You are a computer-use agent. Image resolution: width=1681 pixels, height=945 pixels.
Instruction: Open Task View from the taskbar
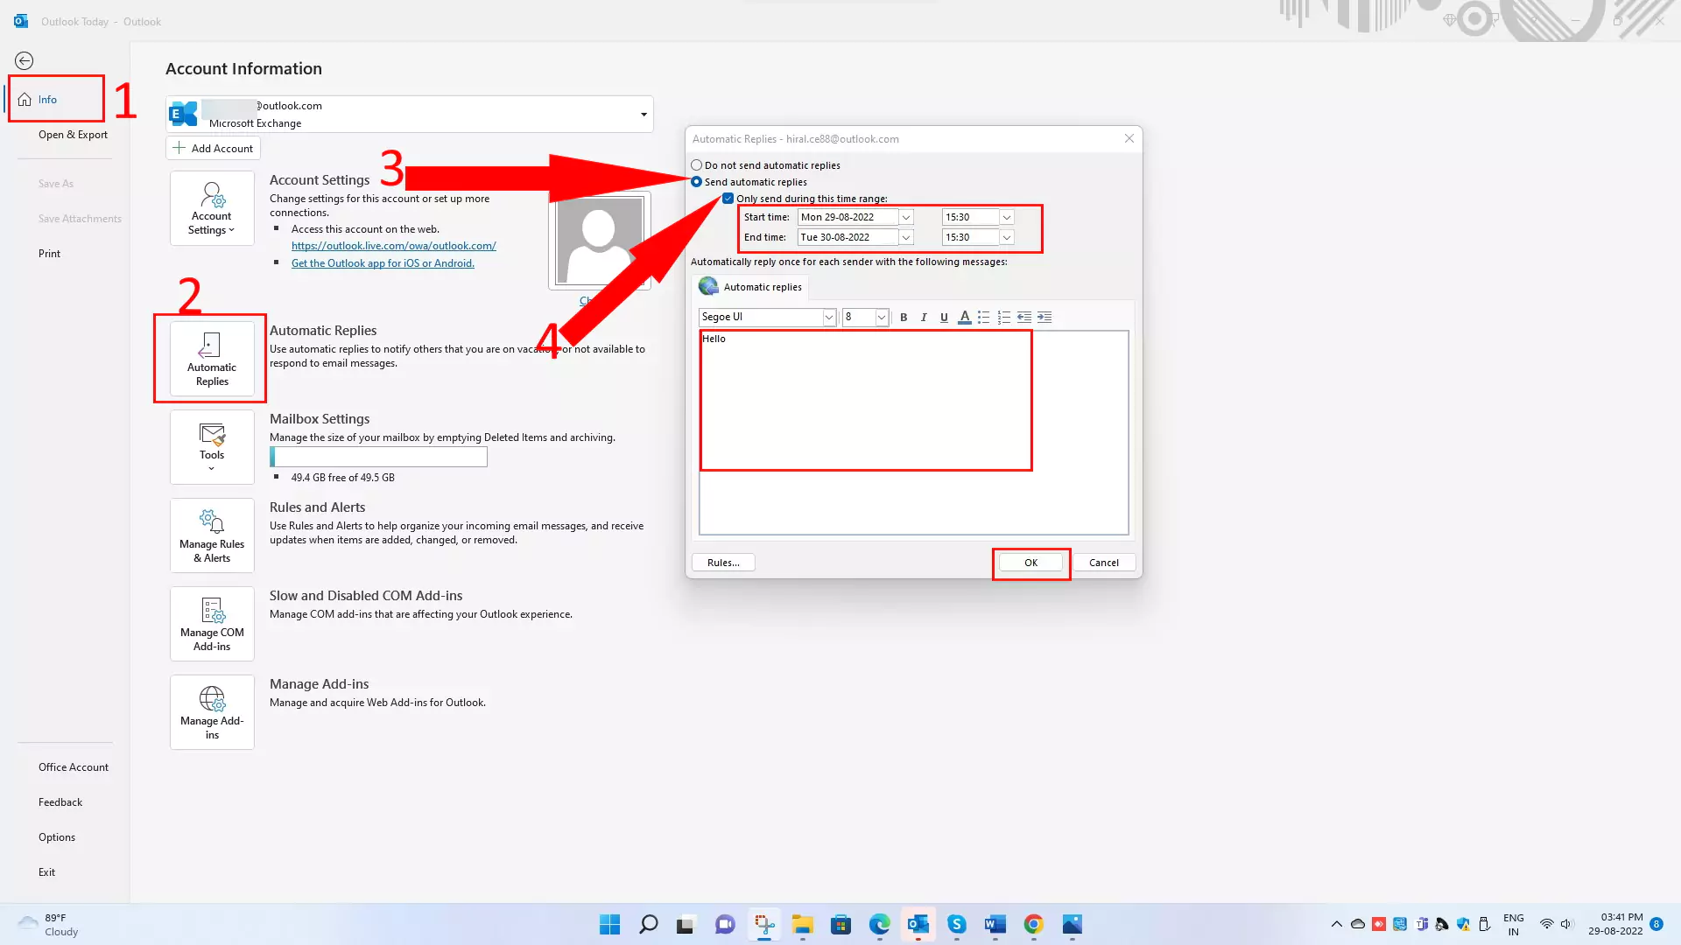point(687,924)
